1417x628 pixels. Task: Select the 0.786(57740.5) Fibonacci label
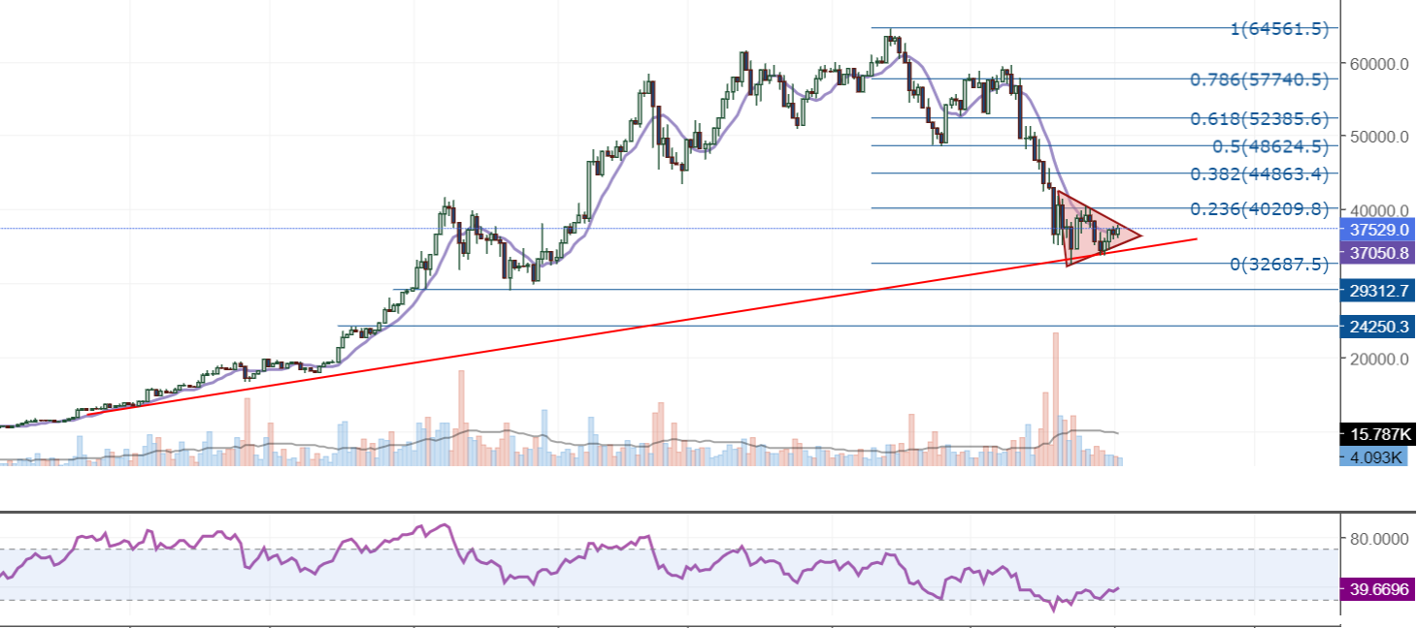pos(1259,80)
